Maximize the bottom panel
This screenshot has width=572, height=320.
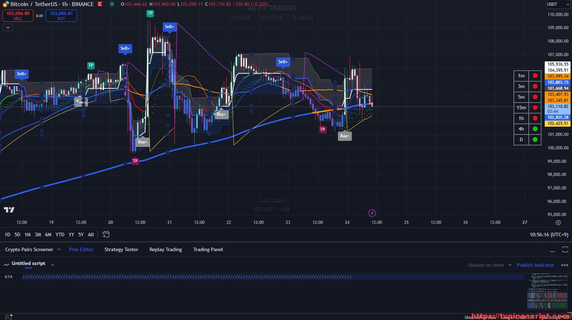coord(565,250)
